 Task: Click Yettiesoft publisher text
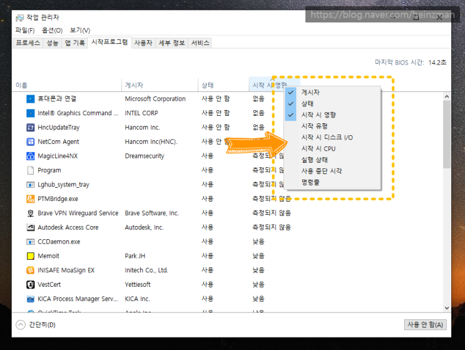[138, 284]
